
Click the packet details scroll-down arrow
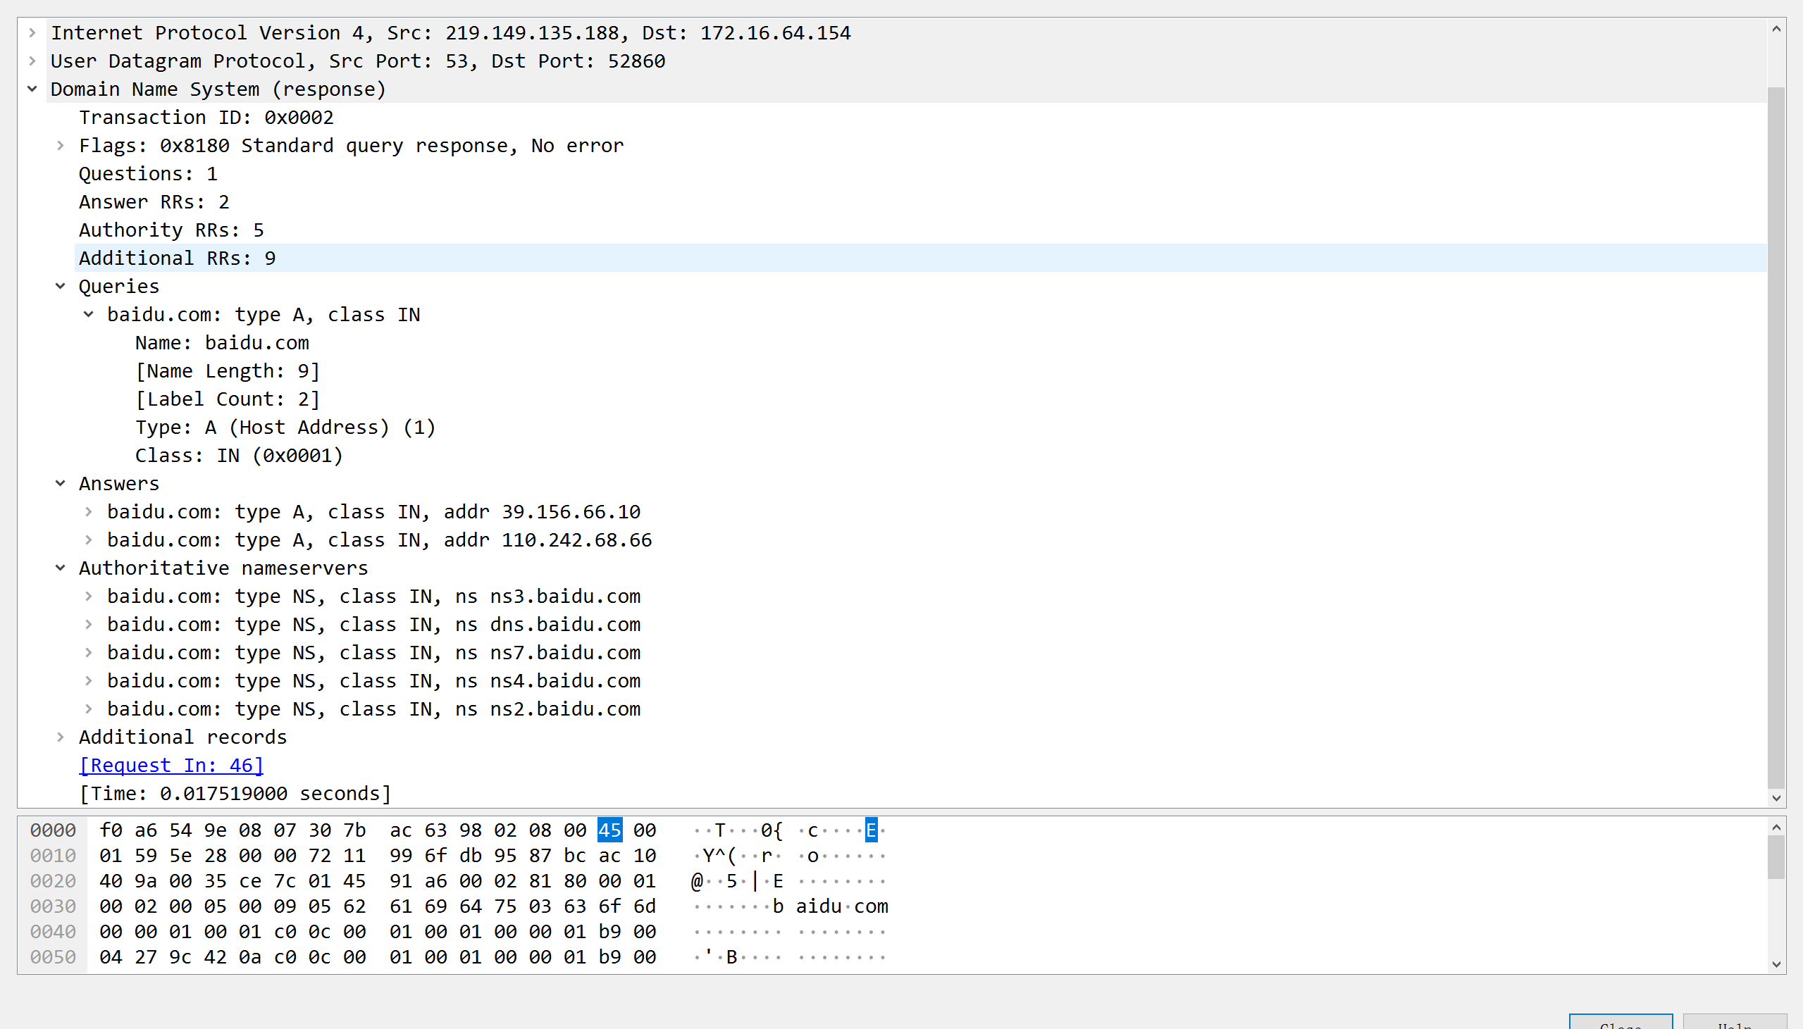[x=1776, y=798]
